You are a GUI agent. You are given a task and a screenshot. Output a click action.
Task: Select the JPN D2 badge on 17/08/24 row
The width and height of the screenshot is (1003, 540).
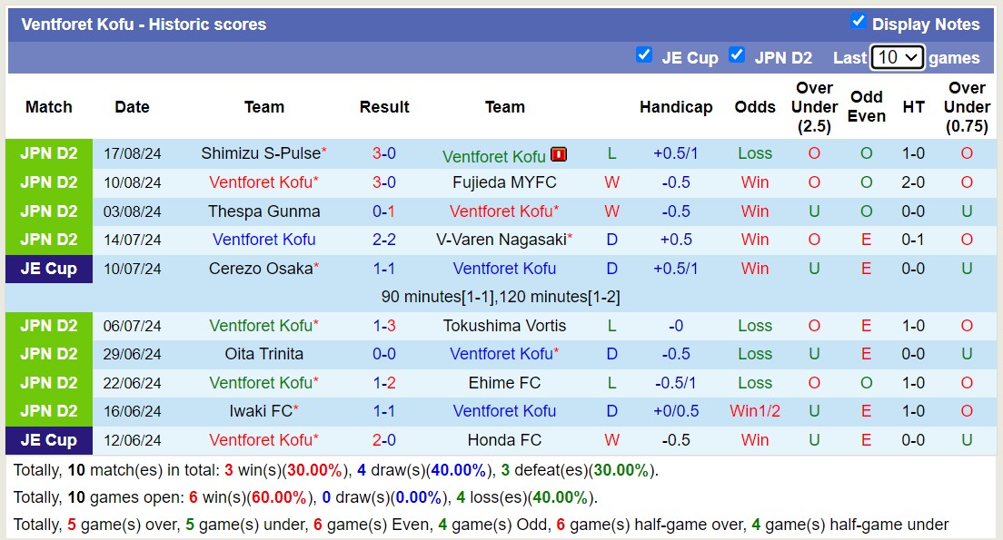point(49,153)
